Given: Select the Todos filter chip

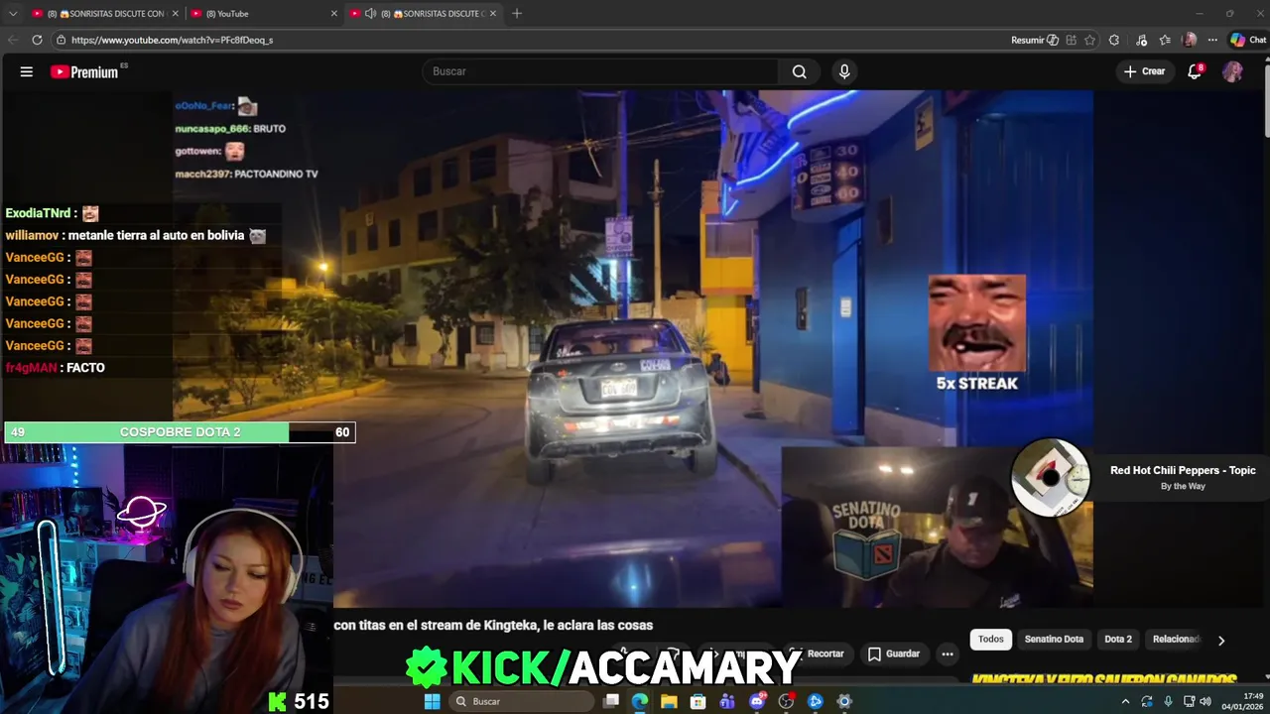Looking at the screenshot, I should point(991,639).
